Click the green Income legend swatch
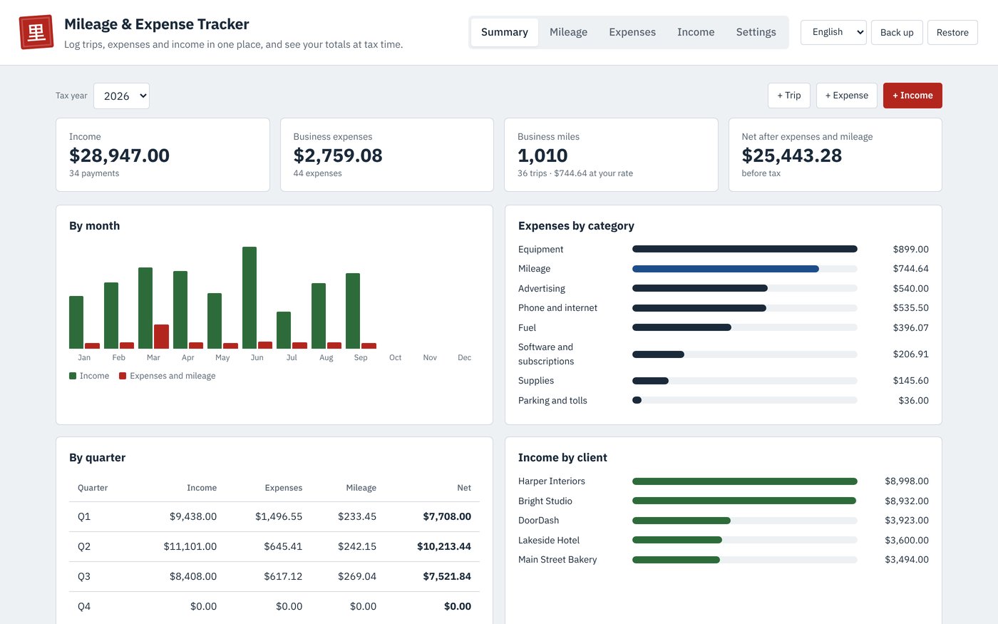 coord(73,376)
